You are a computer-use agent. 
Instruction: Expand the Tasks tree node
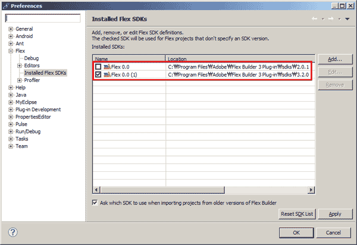[x=11, y=139]
